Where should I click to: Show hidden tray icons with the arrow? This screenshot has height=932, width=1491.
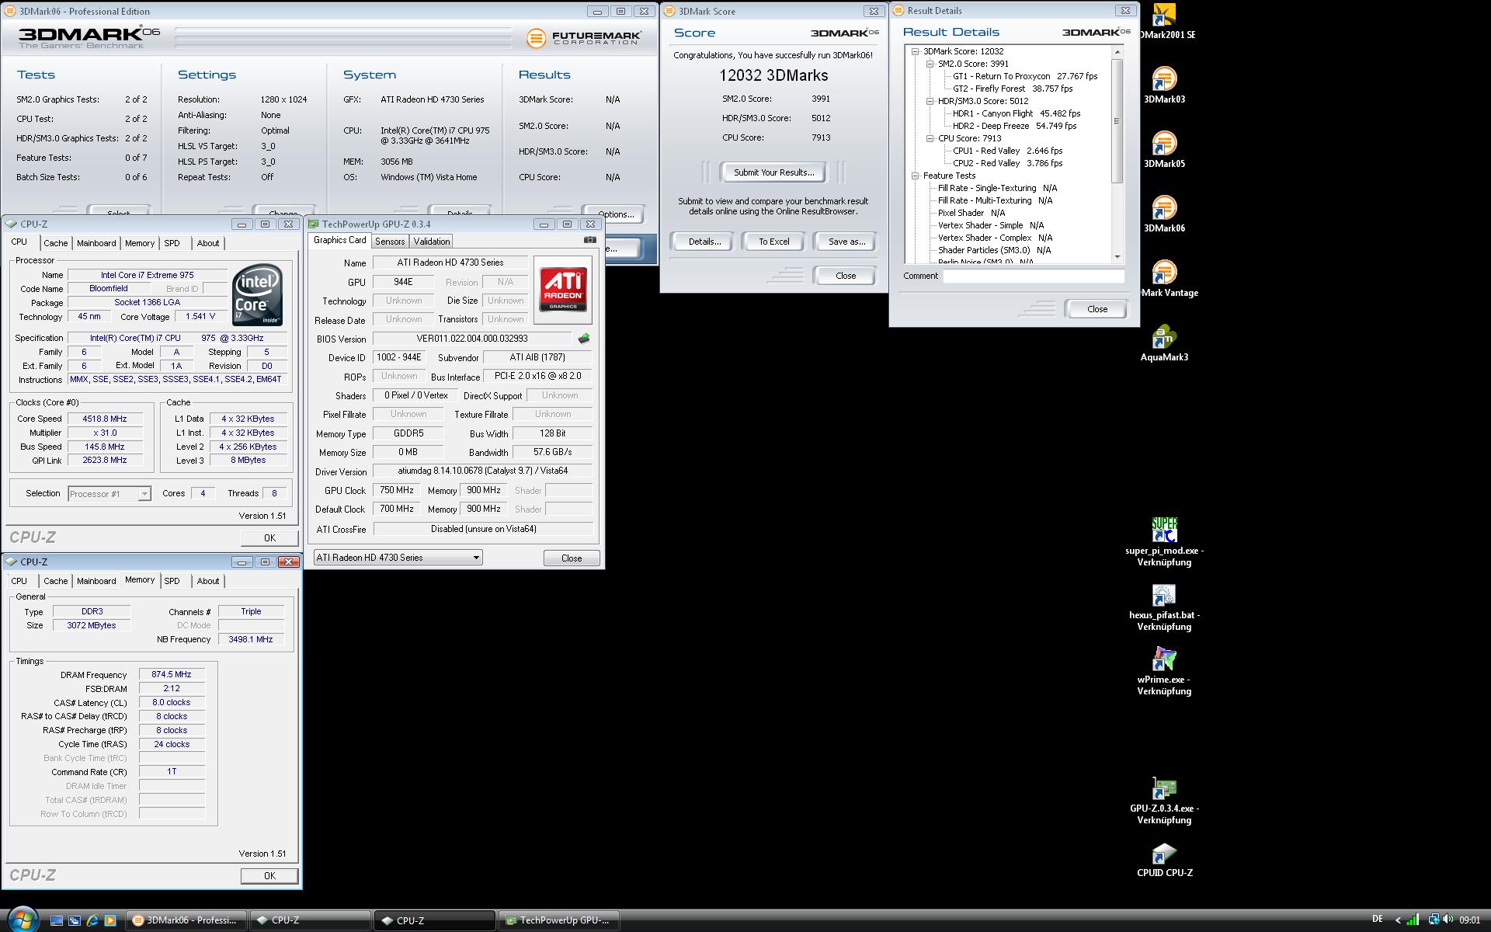[1398, 920]
